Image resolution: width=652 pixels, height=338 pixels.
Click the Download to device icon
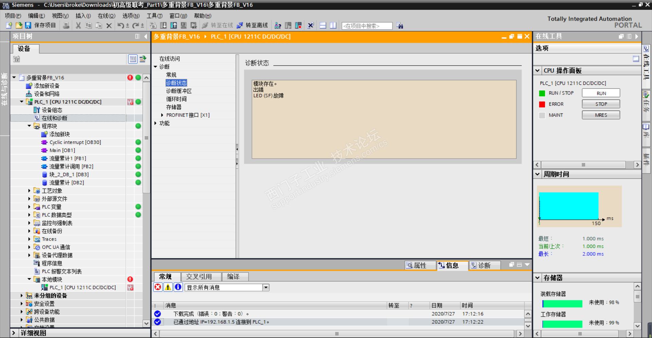pos(163,25)
